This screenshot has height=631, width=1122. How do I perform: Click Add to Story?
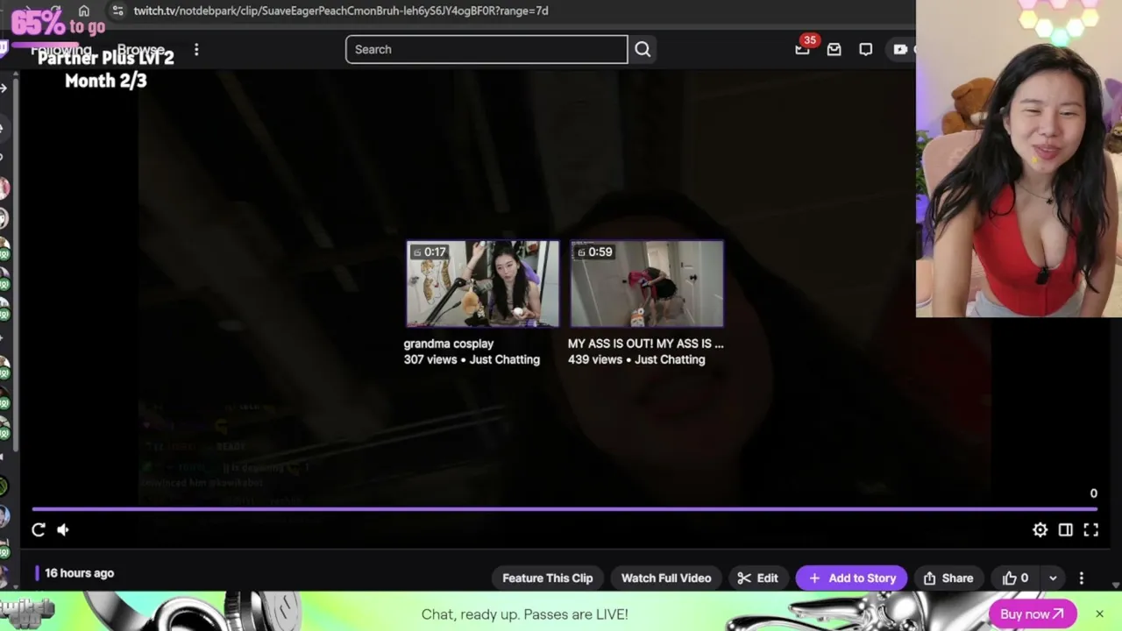(851, 578)
